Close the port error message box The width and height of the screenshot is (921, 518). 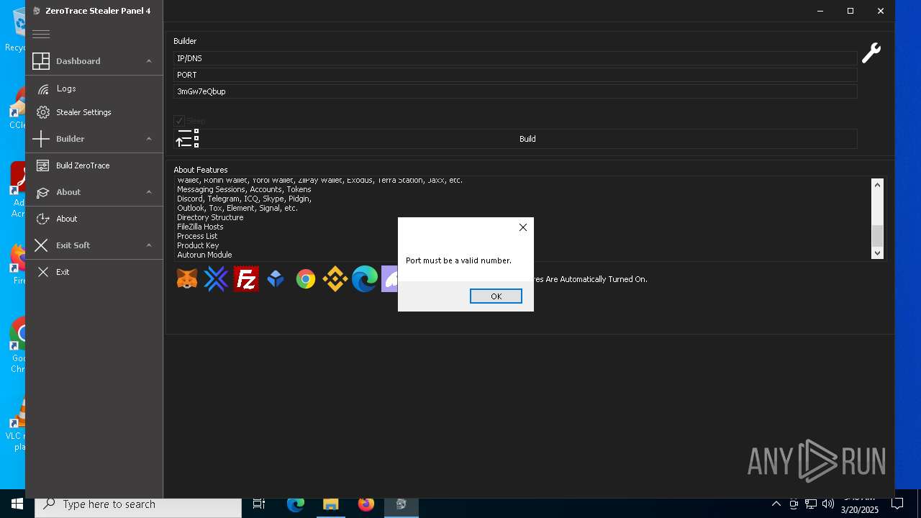(523, 227)
